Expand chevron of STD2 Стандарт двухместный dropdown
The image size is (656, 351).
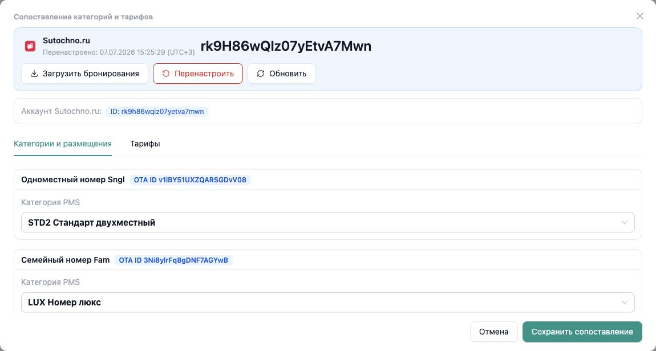[624, 222]
